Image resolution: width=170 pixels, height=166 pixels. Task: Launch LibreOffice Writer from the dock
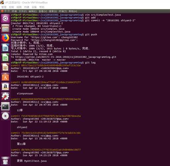pos(5,48)
